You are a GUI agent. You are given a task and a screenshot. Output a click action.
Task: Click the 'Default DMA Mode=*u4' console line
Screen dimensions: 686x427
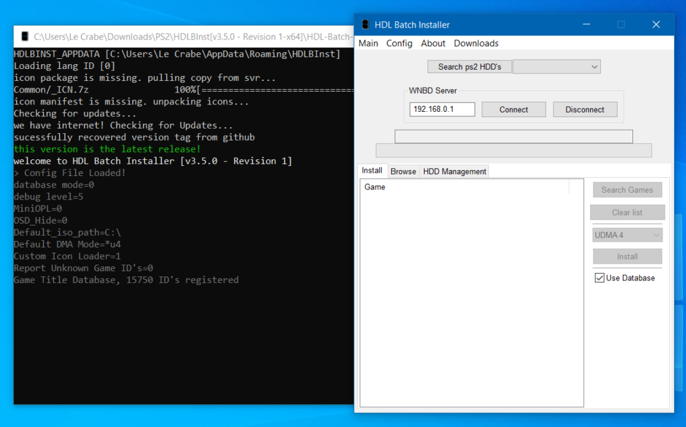(x=67, y=244)
